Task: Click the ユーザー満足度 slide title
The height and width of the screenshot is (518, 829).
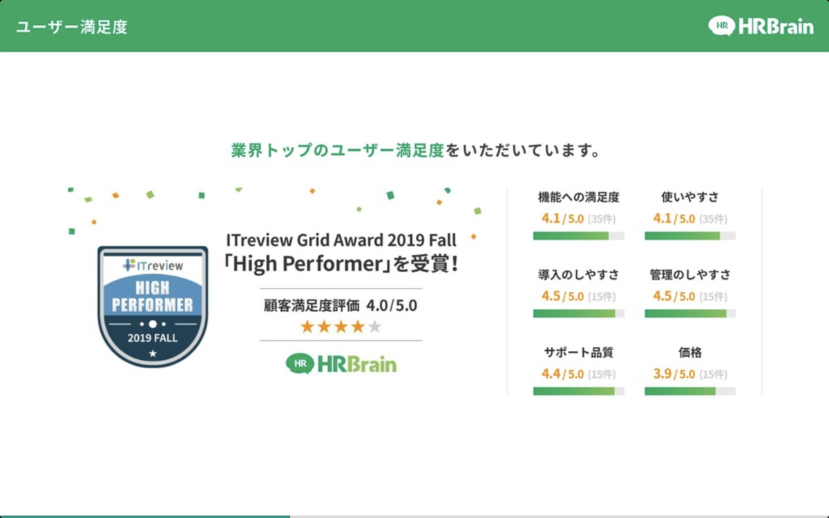Action: click(x=72, y=27)
